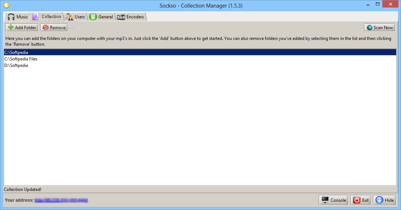Click the red prohibited icon on Remove

[46, 27]
